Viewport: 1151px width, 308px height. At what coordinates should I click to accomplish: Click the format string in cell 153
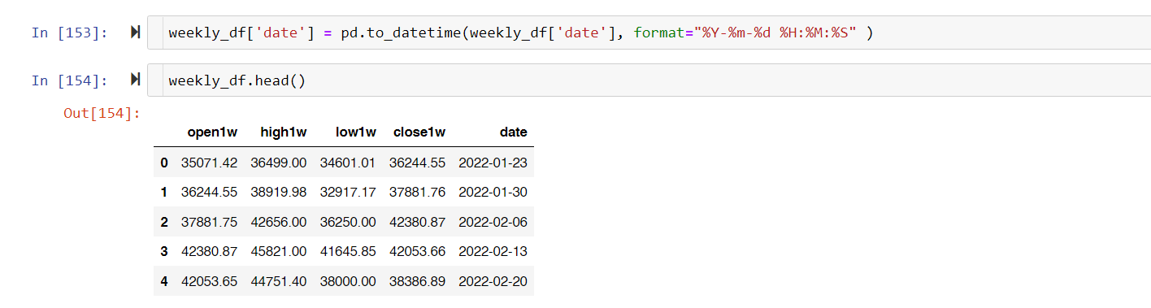778,33
